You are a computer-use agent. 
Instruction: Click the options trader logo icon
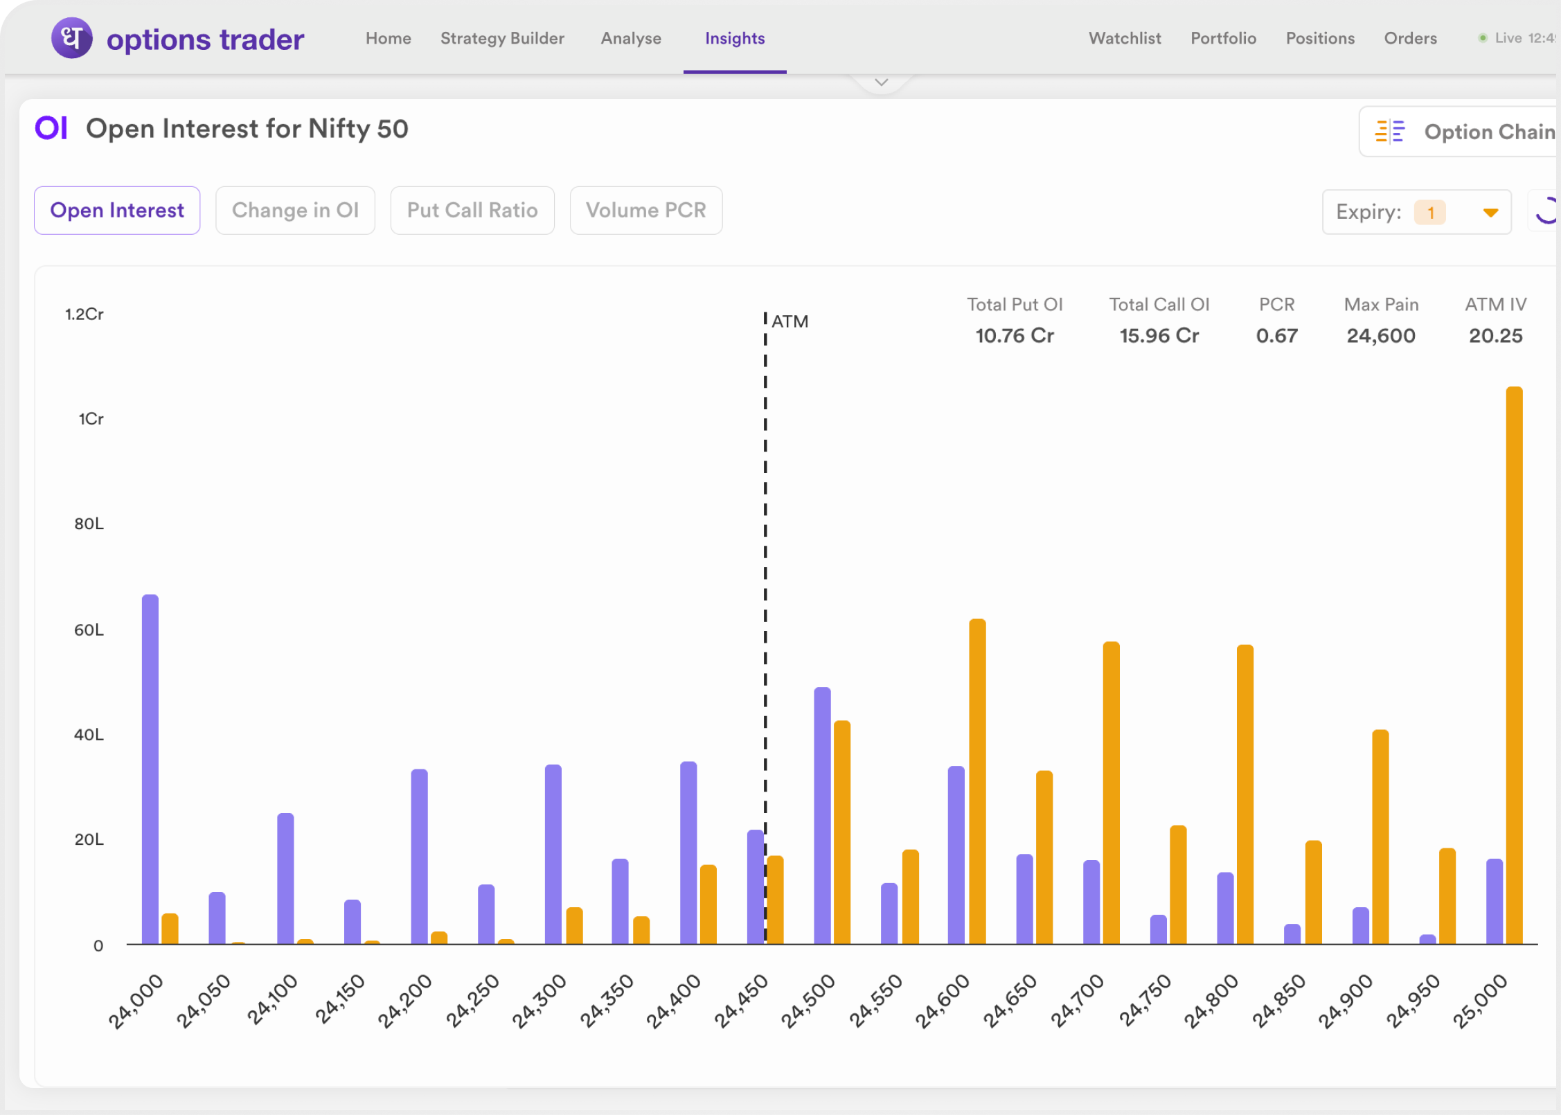tap(71, 38)
